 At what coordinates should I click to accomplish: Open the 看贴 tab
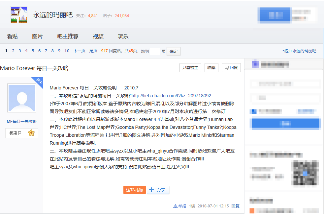[x=13, y=36]
